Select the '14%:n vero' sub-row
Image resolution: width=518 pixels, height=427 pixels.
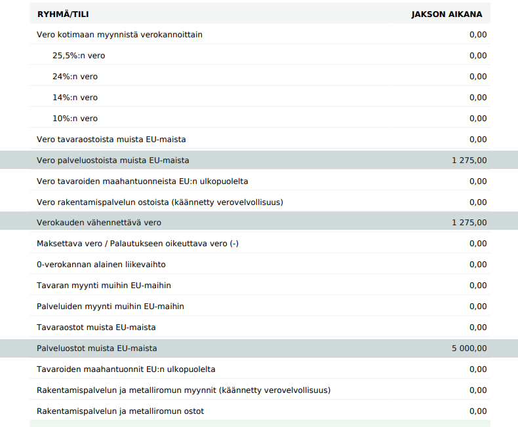coord(75,98)
